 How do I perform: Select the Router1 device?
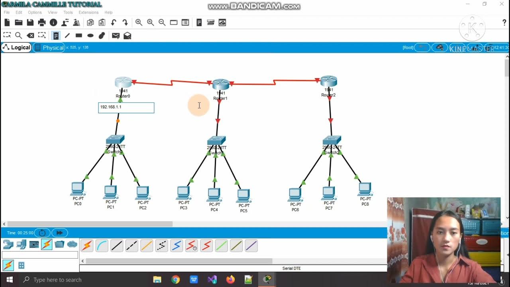point(220,85)
